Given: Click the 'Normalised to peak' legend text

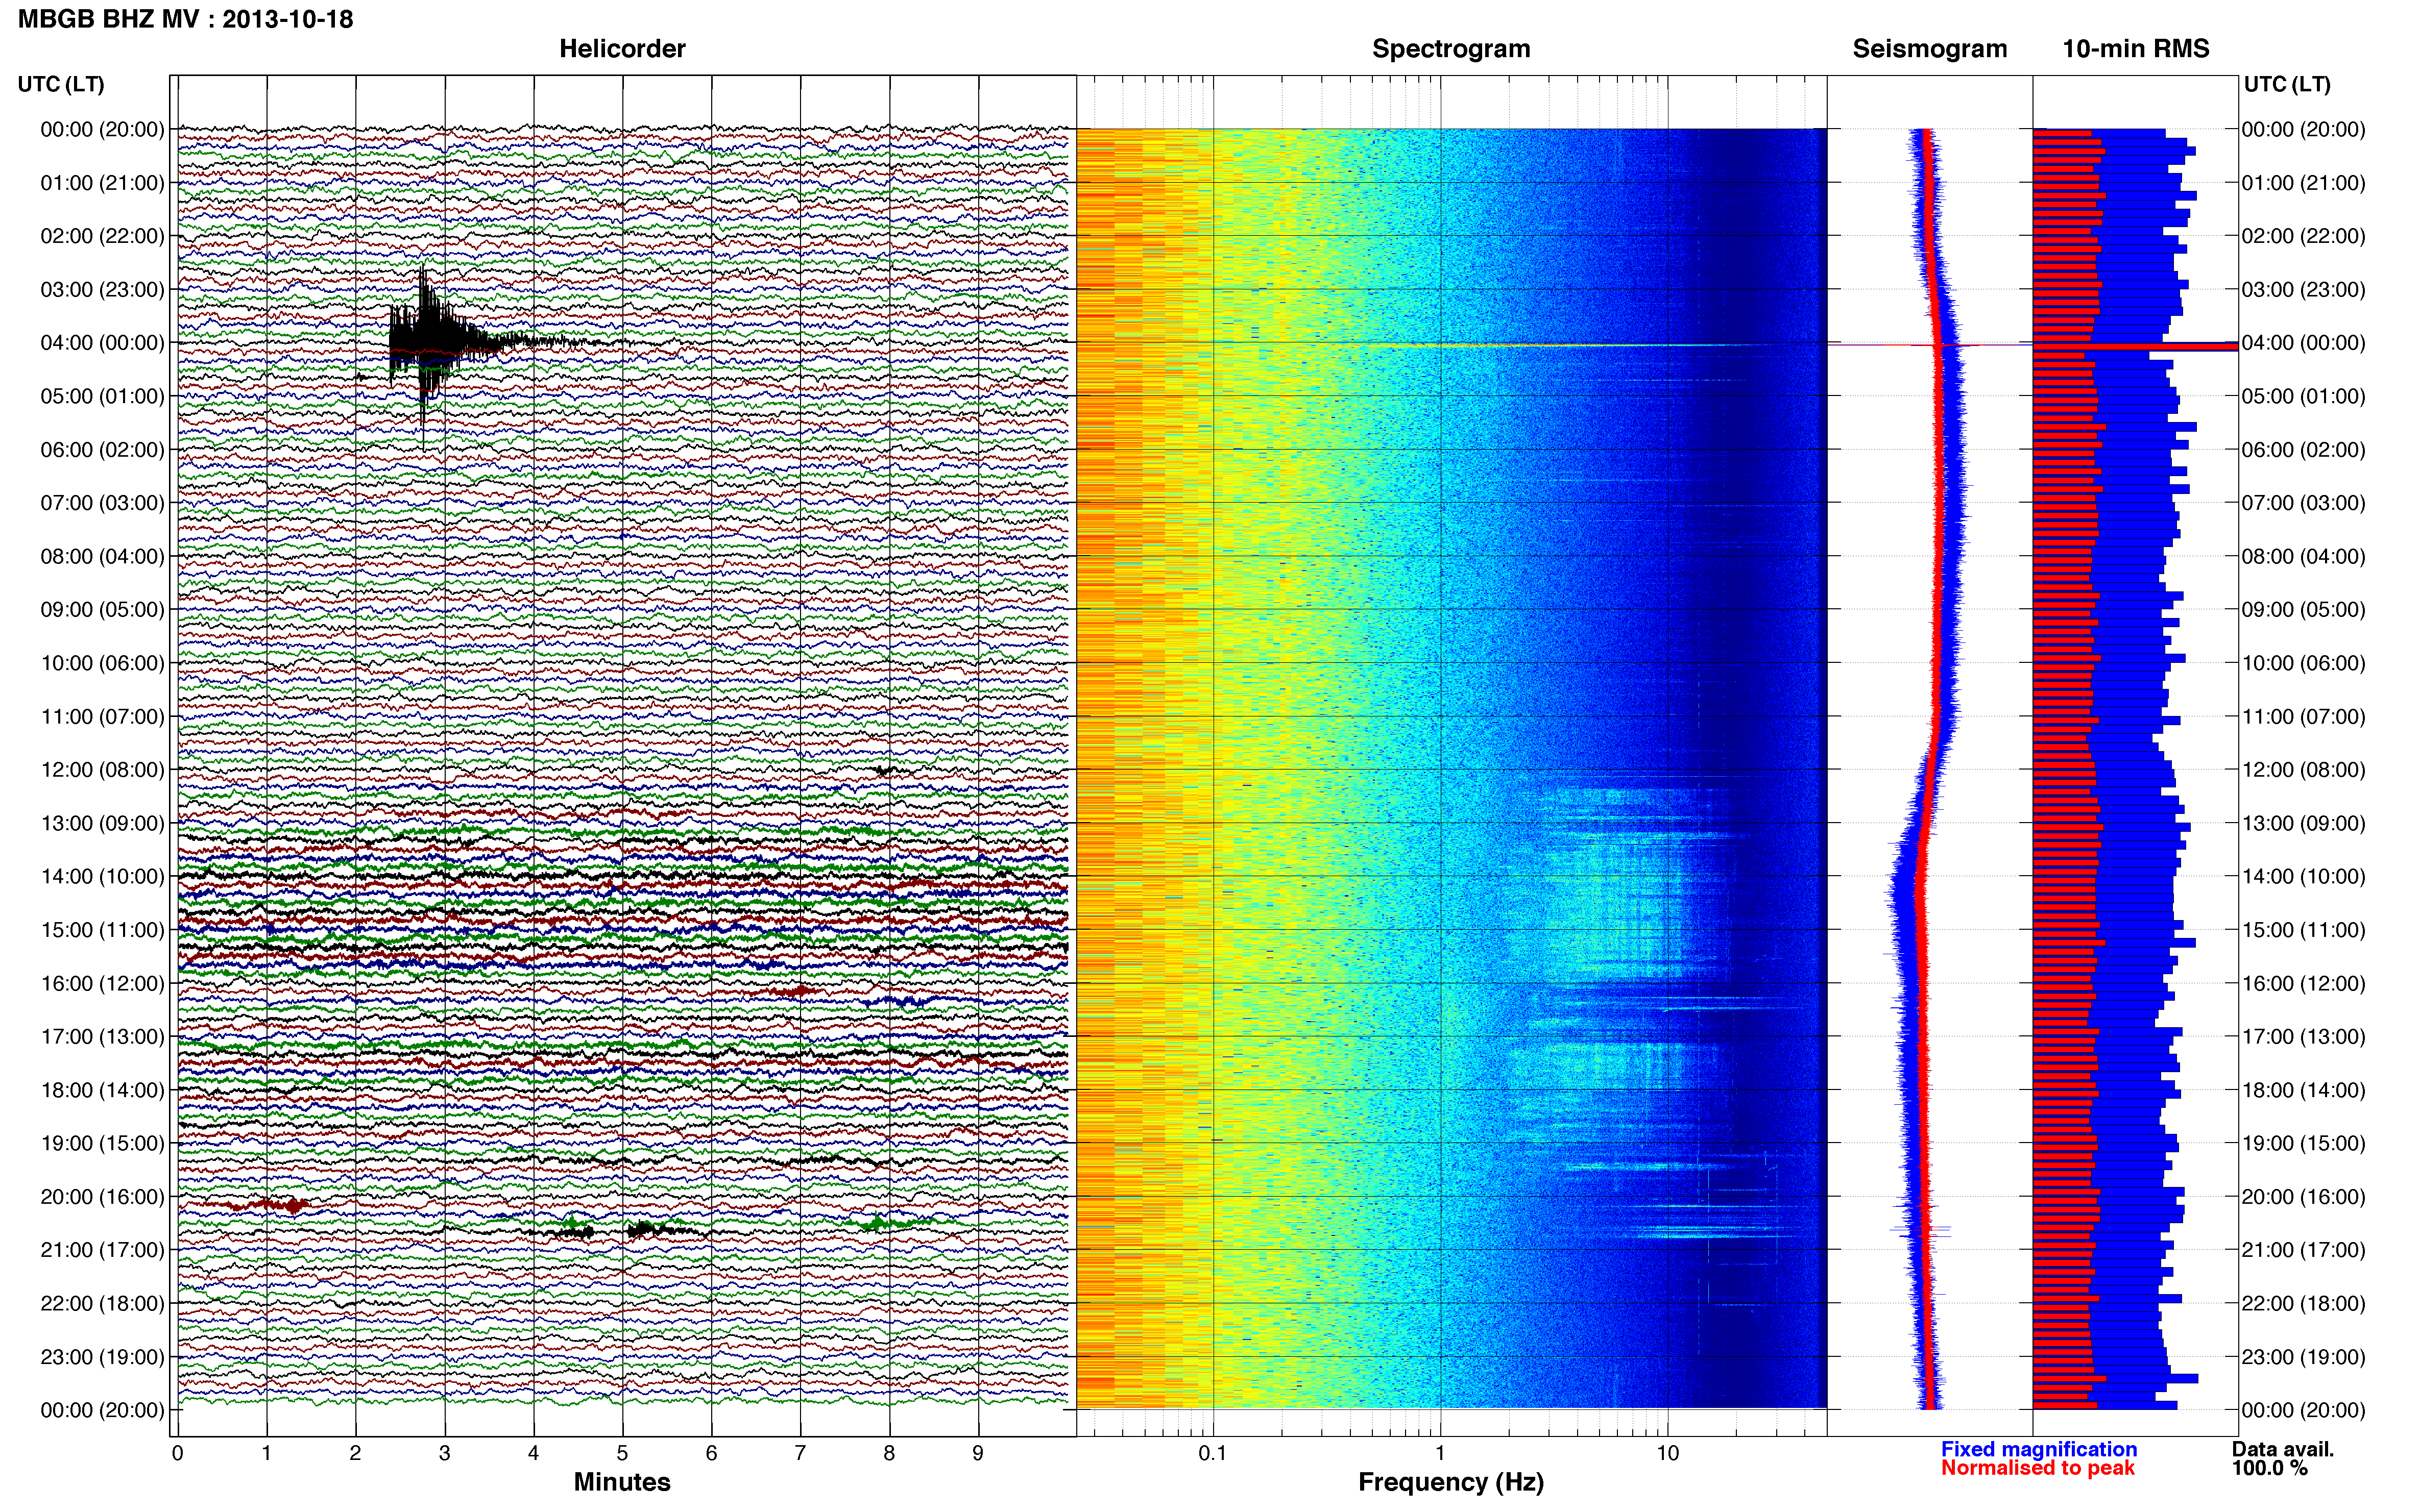Looking at the screenshot, I should click(x=2038, y=1468).
